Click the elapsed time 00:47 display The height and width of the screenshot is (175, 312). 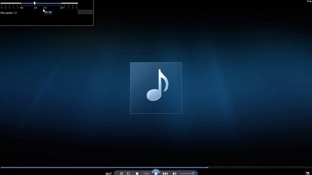pos(108,174)
